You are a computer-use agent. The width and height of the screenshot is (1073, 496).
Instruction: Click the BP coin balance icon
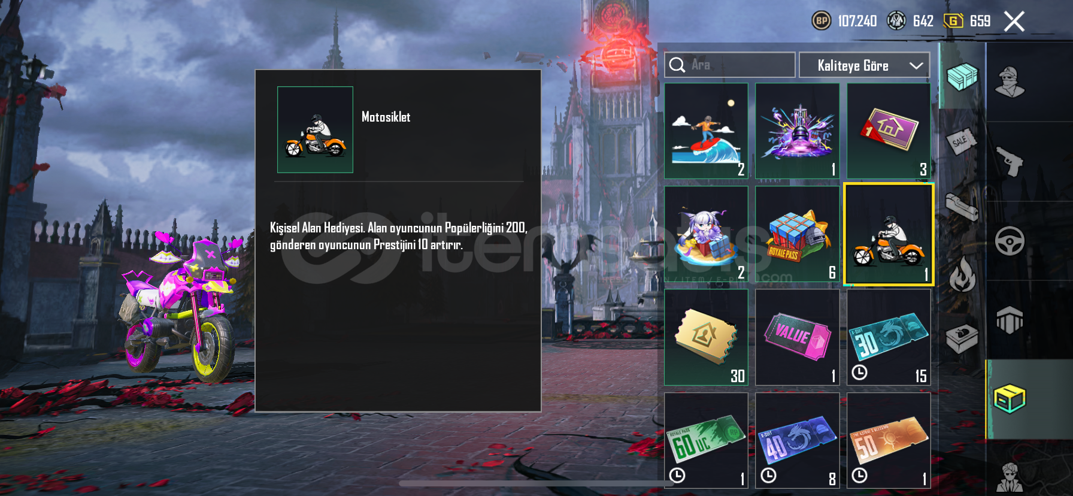[x=822, y=21]
